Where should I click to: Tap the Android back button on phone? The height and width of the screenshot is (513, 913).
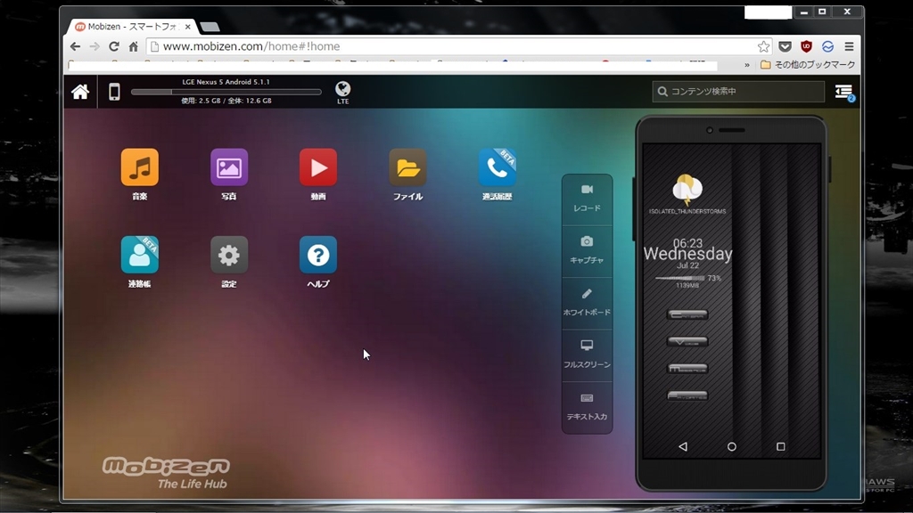click(x=683, y=447)
